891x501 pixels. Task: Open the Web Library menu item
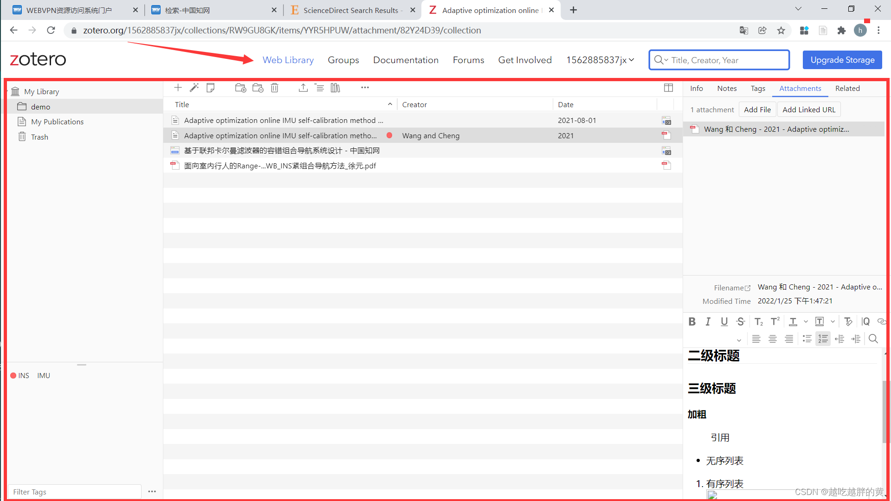pyautogui.click(x=288, y=60)
